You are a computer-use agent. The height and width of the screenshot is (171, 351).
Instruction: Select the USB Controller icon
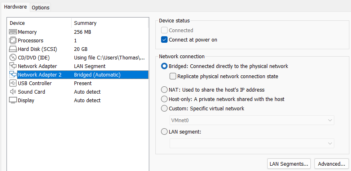(x=13, y=83)
